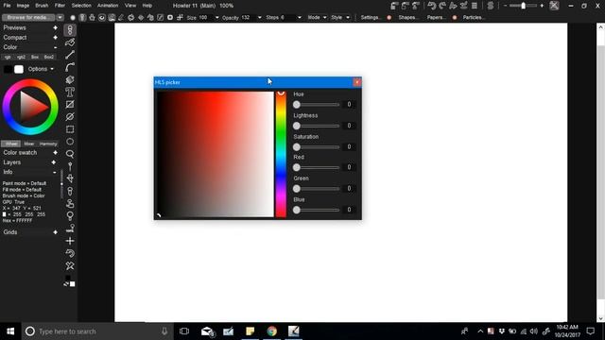Open Sticky Notes from the taskbar
This screenshot has width=605, height=340.
pyautogui.click(x=250, y=331)
